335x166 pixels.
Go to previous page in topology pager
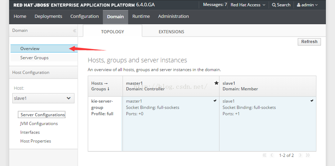272,155
